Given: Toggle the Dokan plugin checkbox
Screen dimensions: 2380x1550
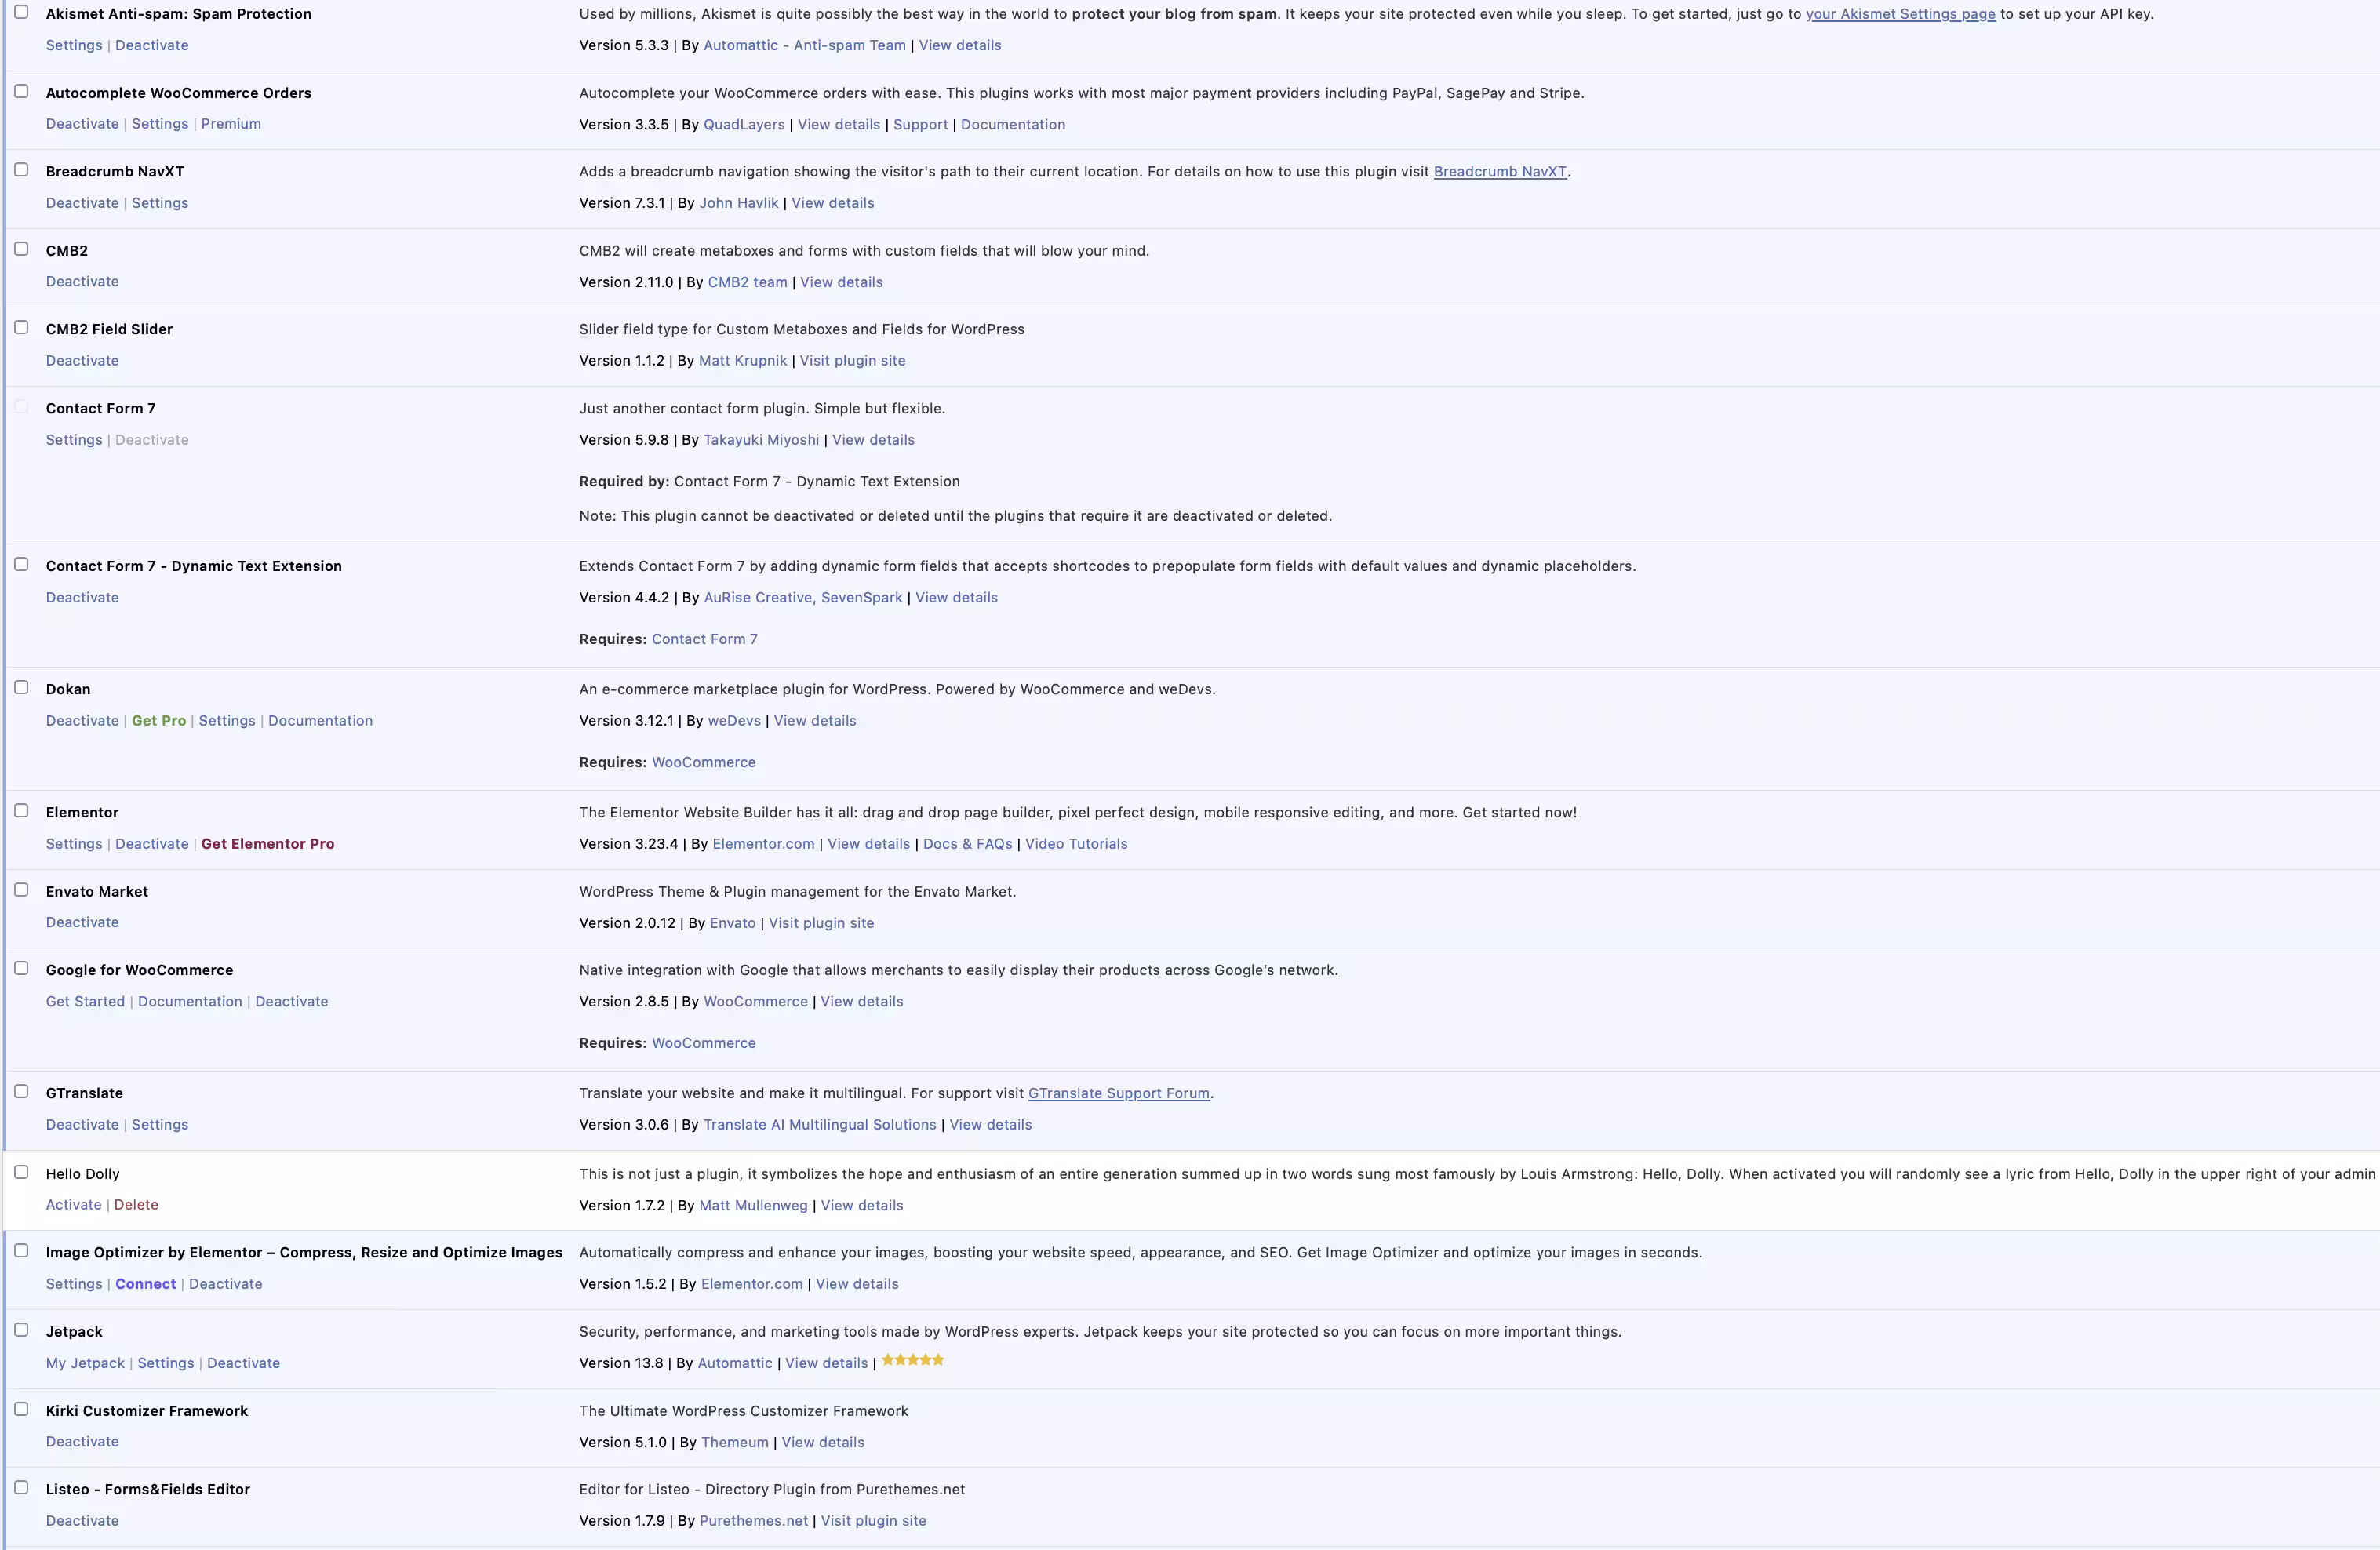Looking at the screenshot, I should (x=21, y=688).
